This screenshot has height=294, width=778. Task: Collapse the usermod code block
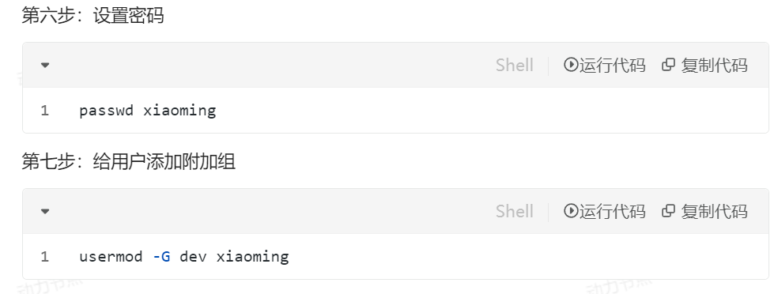45,211
